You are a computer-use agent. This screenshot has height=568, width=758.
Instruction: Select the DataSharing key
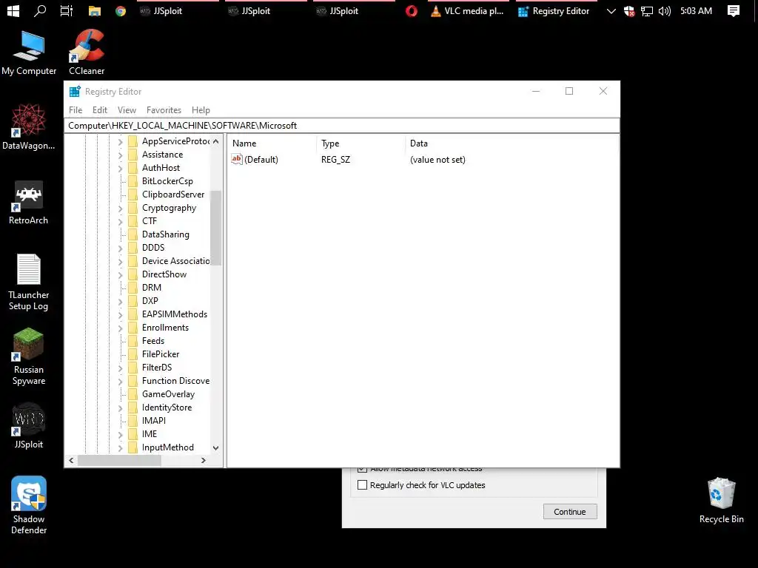(165, 234)
